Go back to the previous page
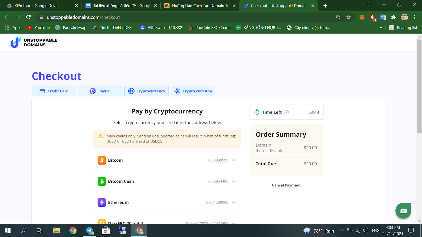The height and width of the screenshot is (237, 422). [x=7, y=17]
